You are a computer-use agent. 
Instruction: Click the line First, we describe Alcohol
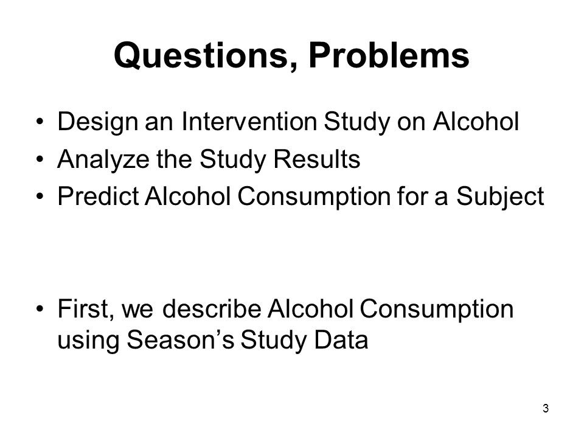coord(285,309)
